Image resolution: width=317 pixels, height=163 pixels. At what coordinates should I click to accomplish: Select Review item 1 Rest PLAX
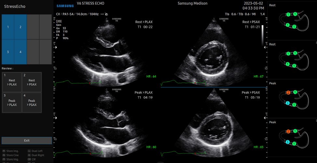pyautogui.click(x=12, y=82)
